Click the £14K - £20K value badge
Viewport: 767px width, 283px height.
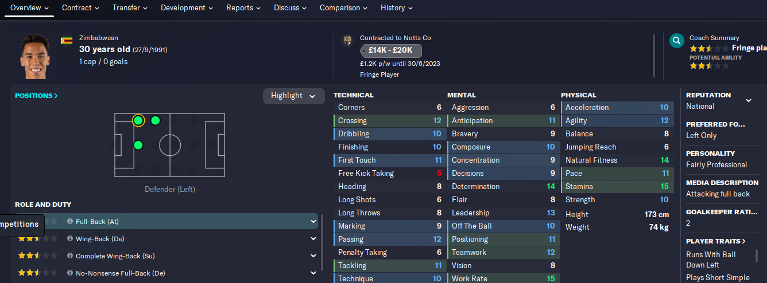391,50
